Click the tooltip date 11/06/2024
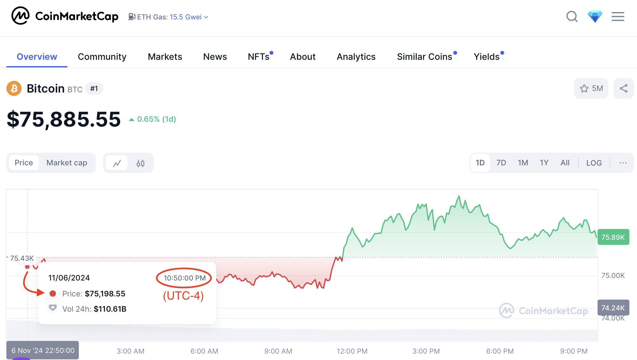 point(69,278)
